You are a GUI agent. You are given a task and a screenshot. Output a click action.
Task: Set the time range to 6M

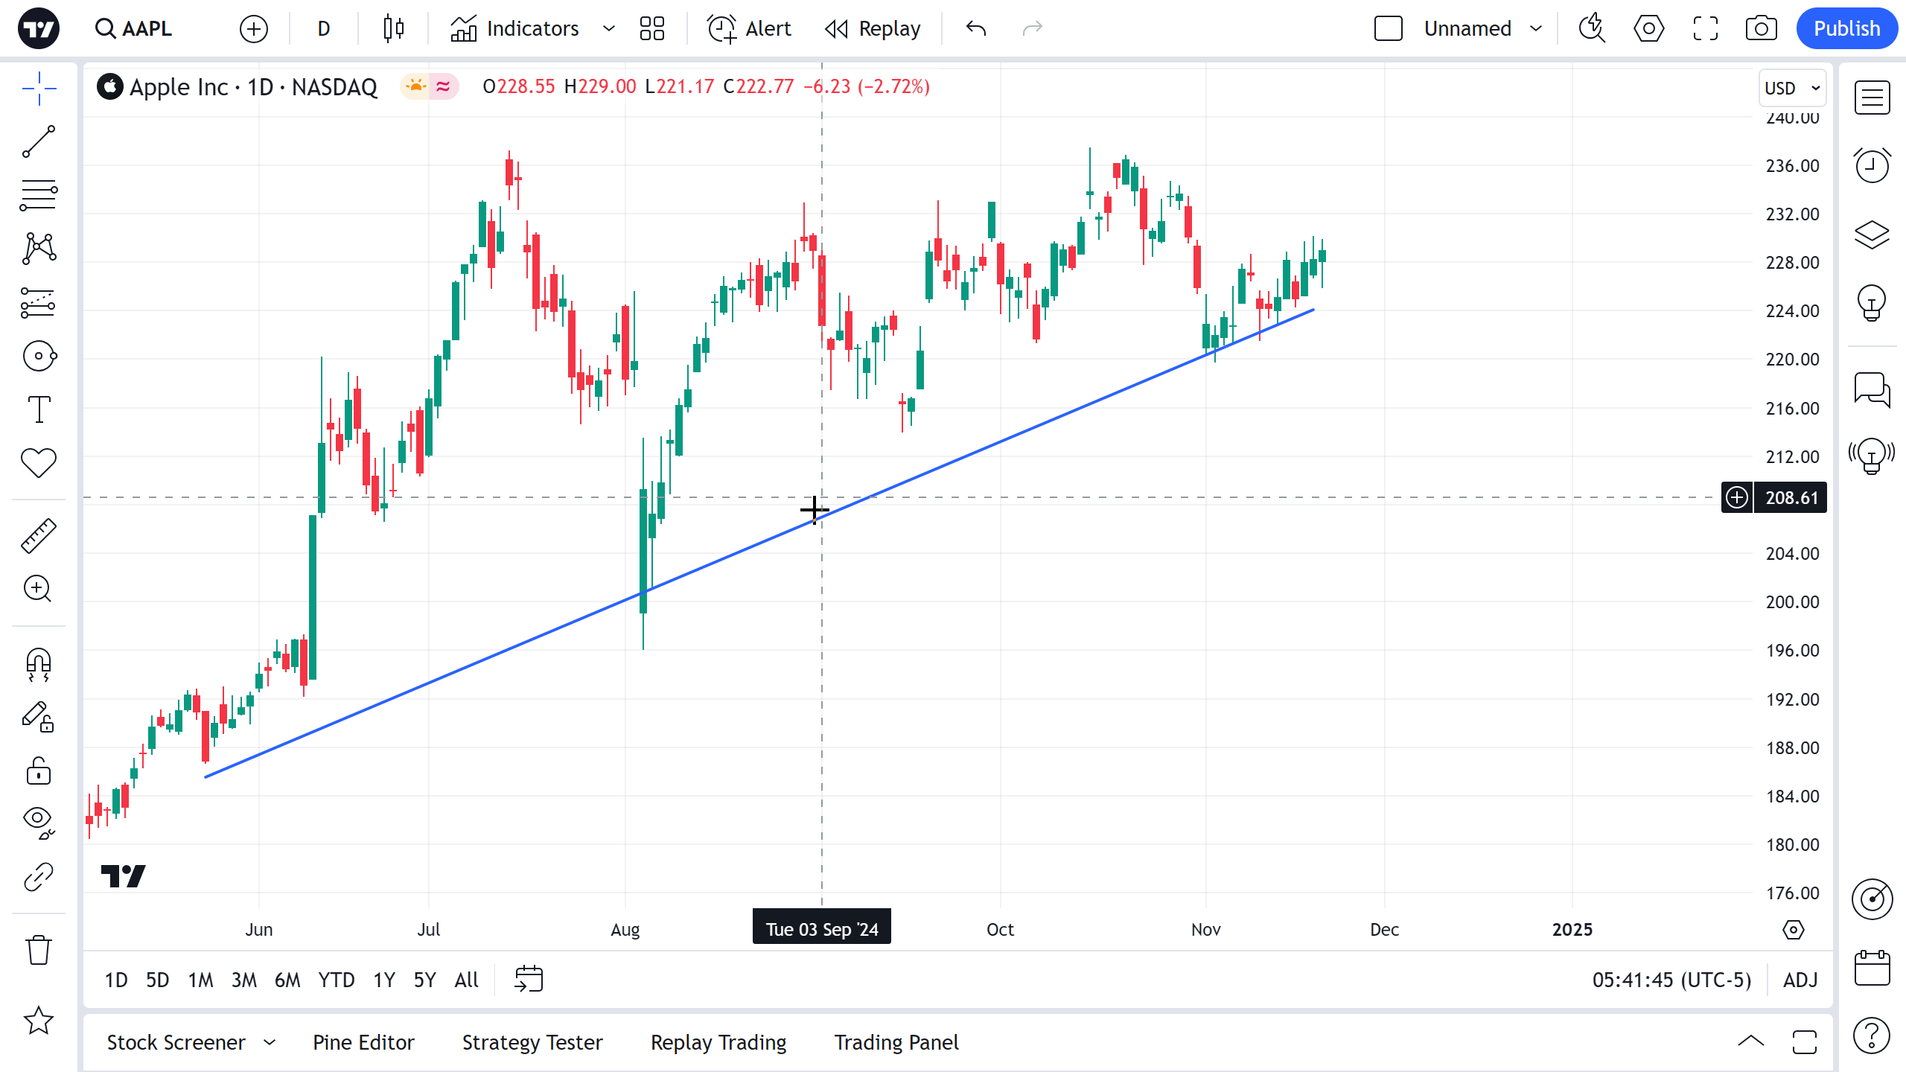point(287,980)
